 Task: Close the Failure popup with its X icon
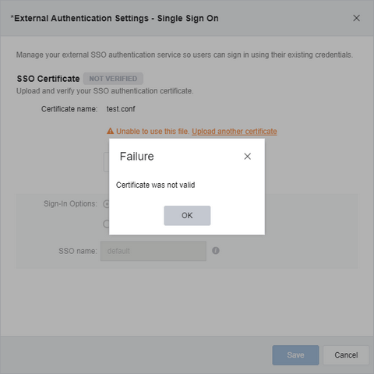coord(247,157)
